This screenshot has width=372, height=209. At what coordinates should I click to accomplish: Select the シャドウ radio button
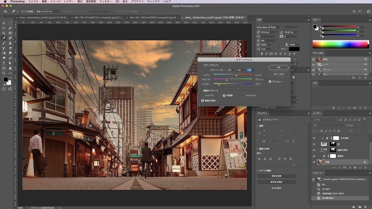pos(203,96)
